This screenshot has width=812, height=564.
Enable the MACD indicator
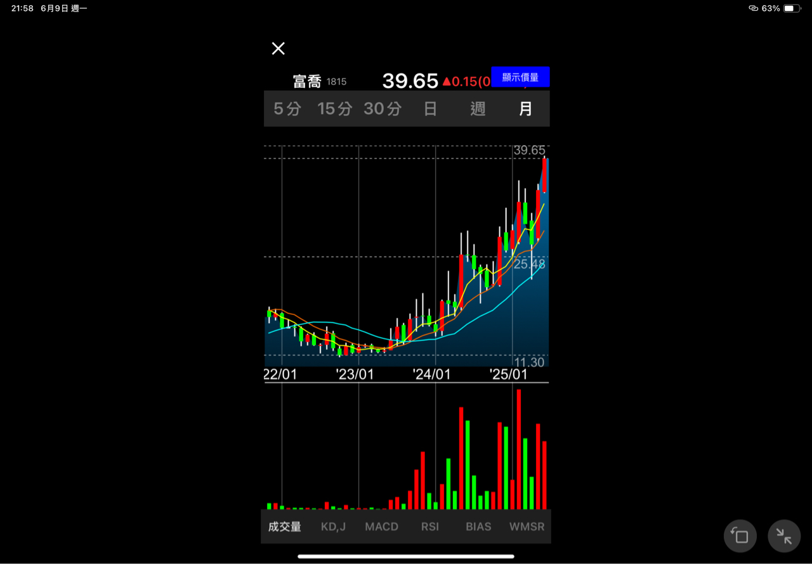click(382, 527)
